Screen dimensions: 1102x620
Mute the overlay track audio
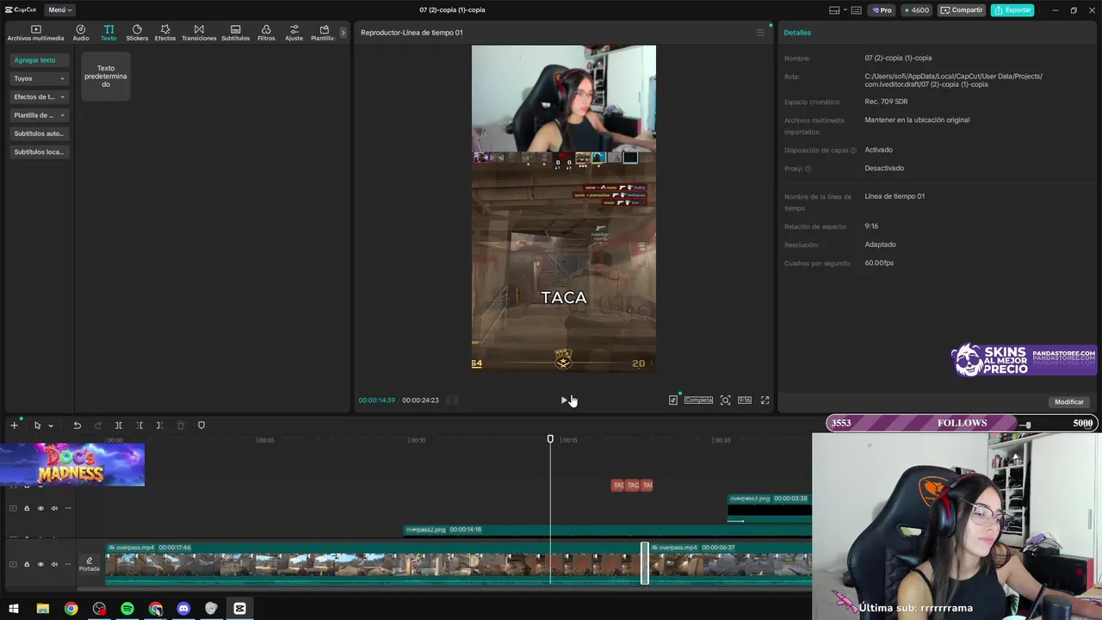point(54,508)
